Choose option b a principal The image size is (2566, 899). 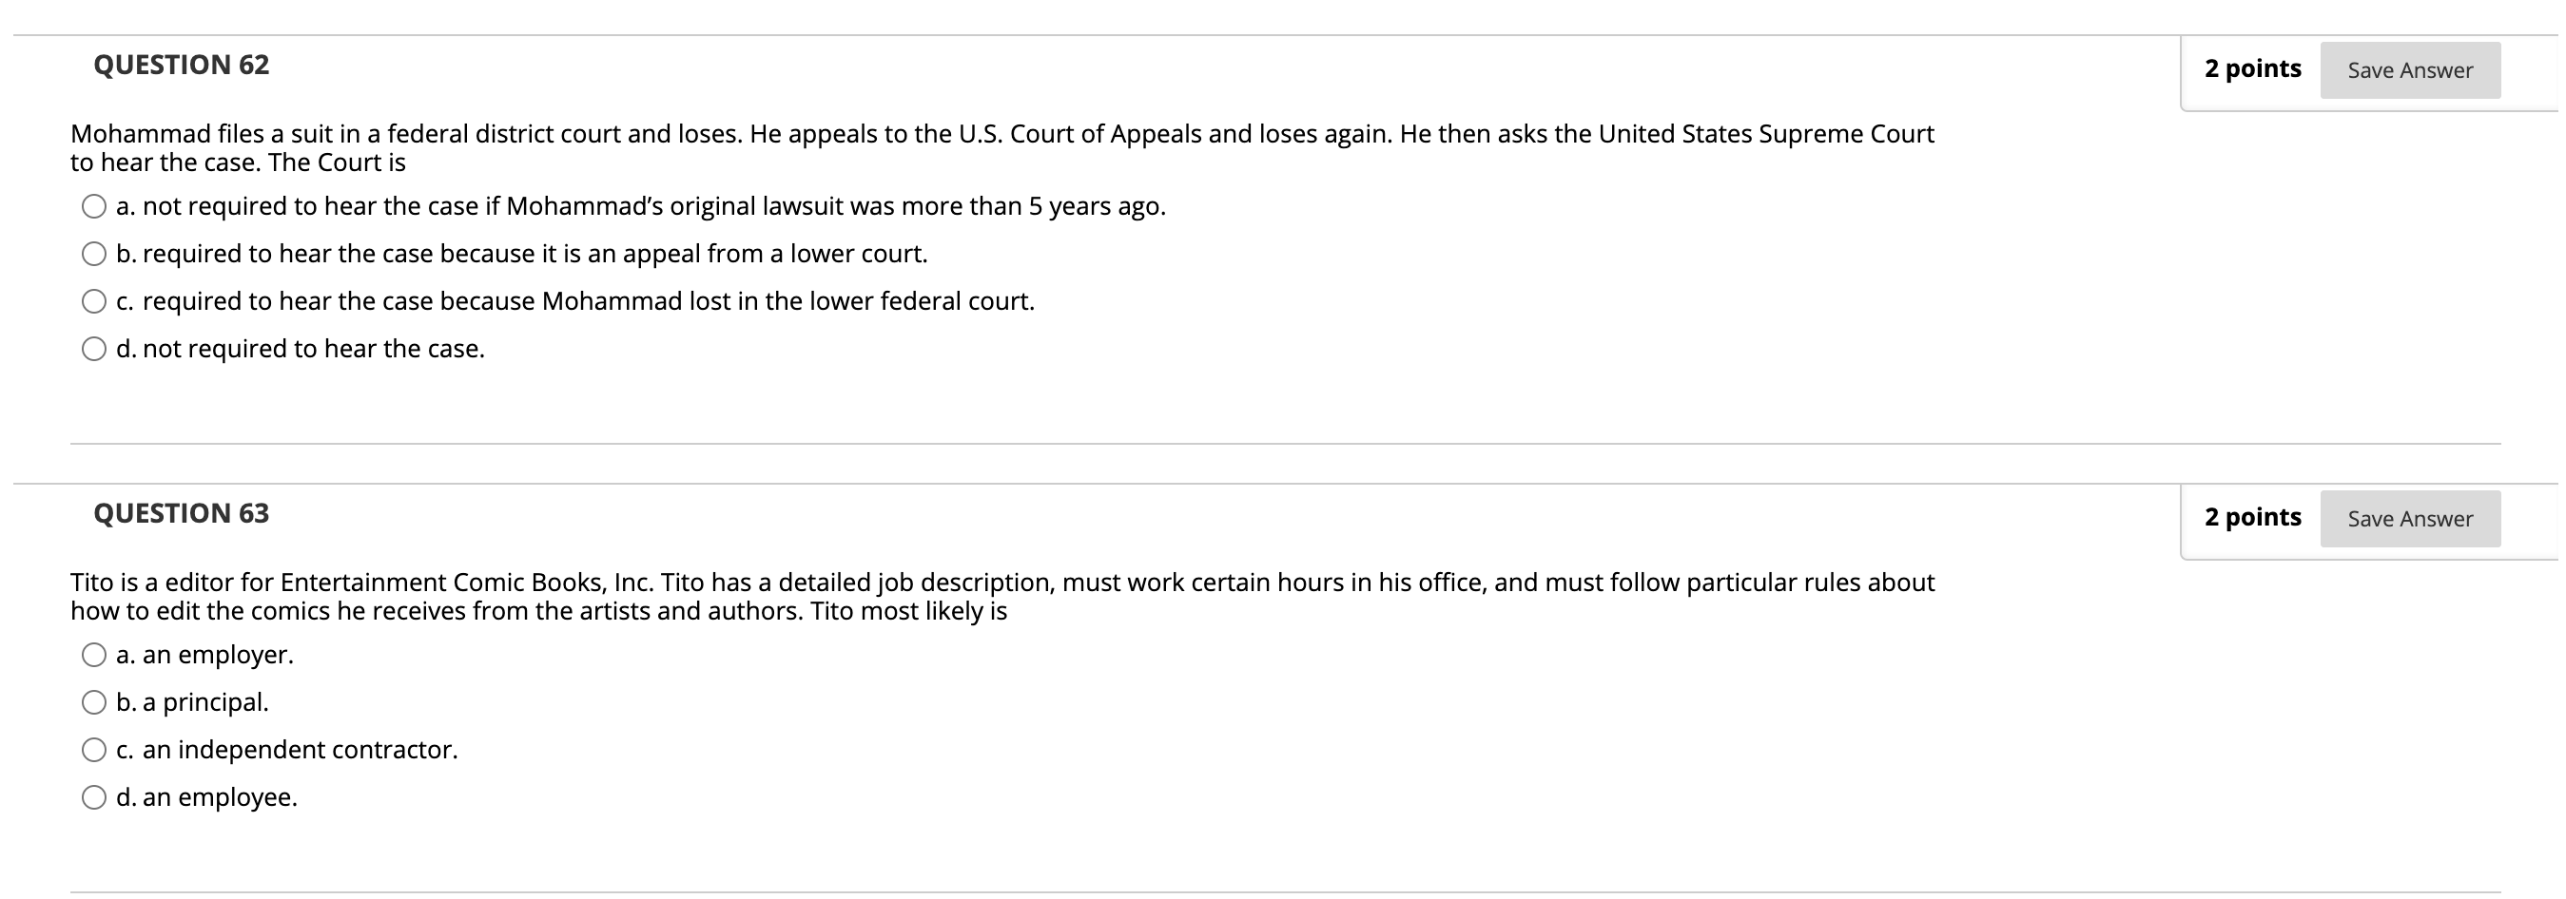point(92,701)
